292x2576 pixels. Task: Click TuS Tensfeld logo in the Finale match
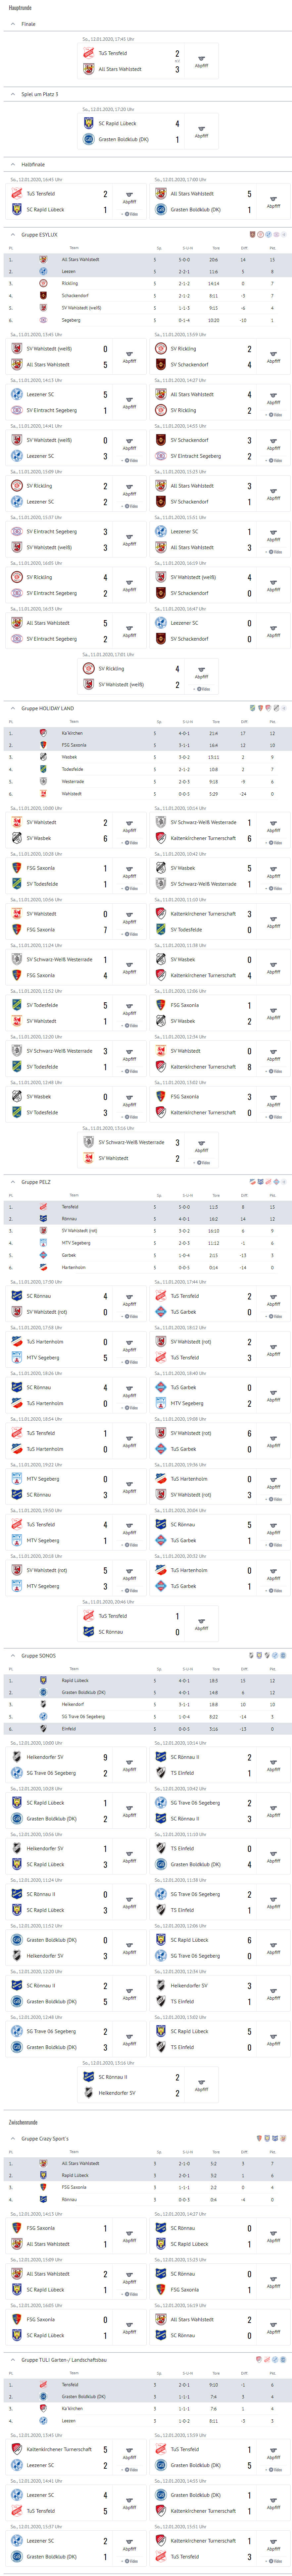coord(89,53)
